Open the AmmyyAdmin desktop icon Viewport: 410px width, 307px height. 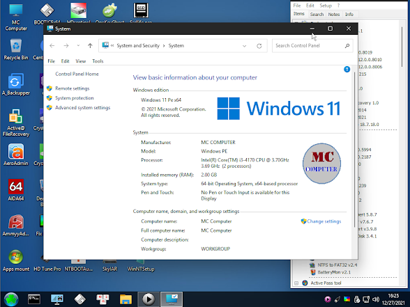click(15, 225)
